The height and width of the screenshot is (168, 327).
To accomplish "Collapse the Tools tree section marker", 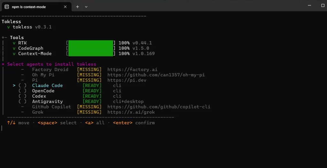I will coord(4,38).
